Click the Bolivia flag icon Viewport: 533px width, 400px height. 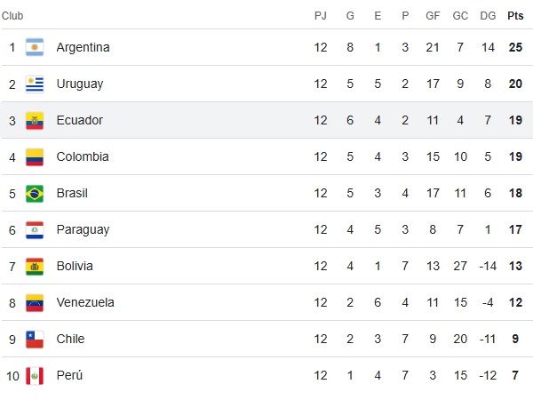[35, 266]
